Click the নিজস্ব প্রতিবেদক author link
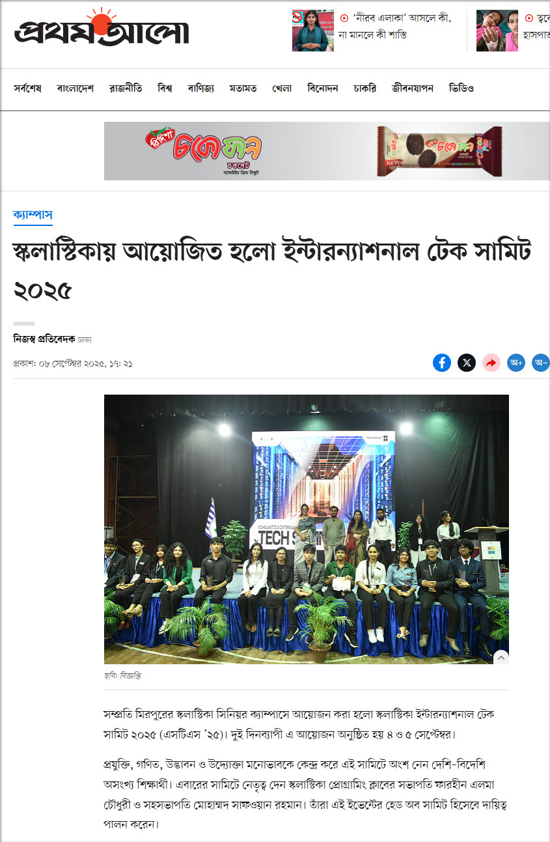 click(x=44, y=339)
